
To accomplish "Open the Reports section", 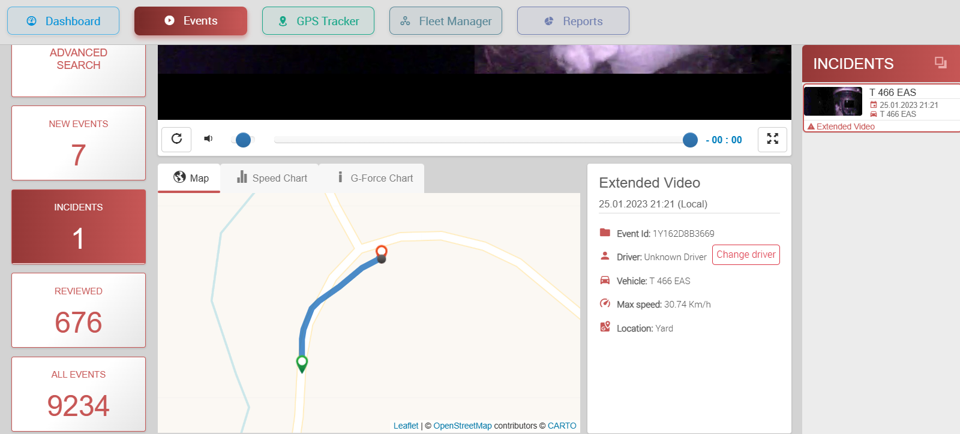I will tap(572, 21).
